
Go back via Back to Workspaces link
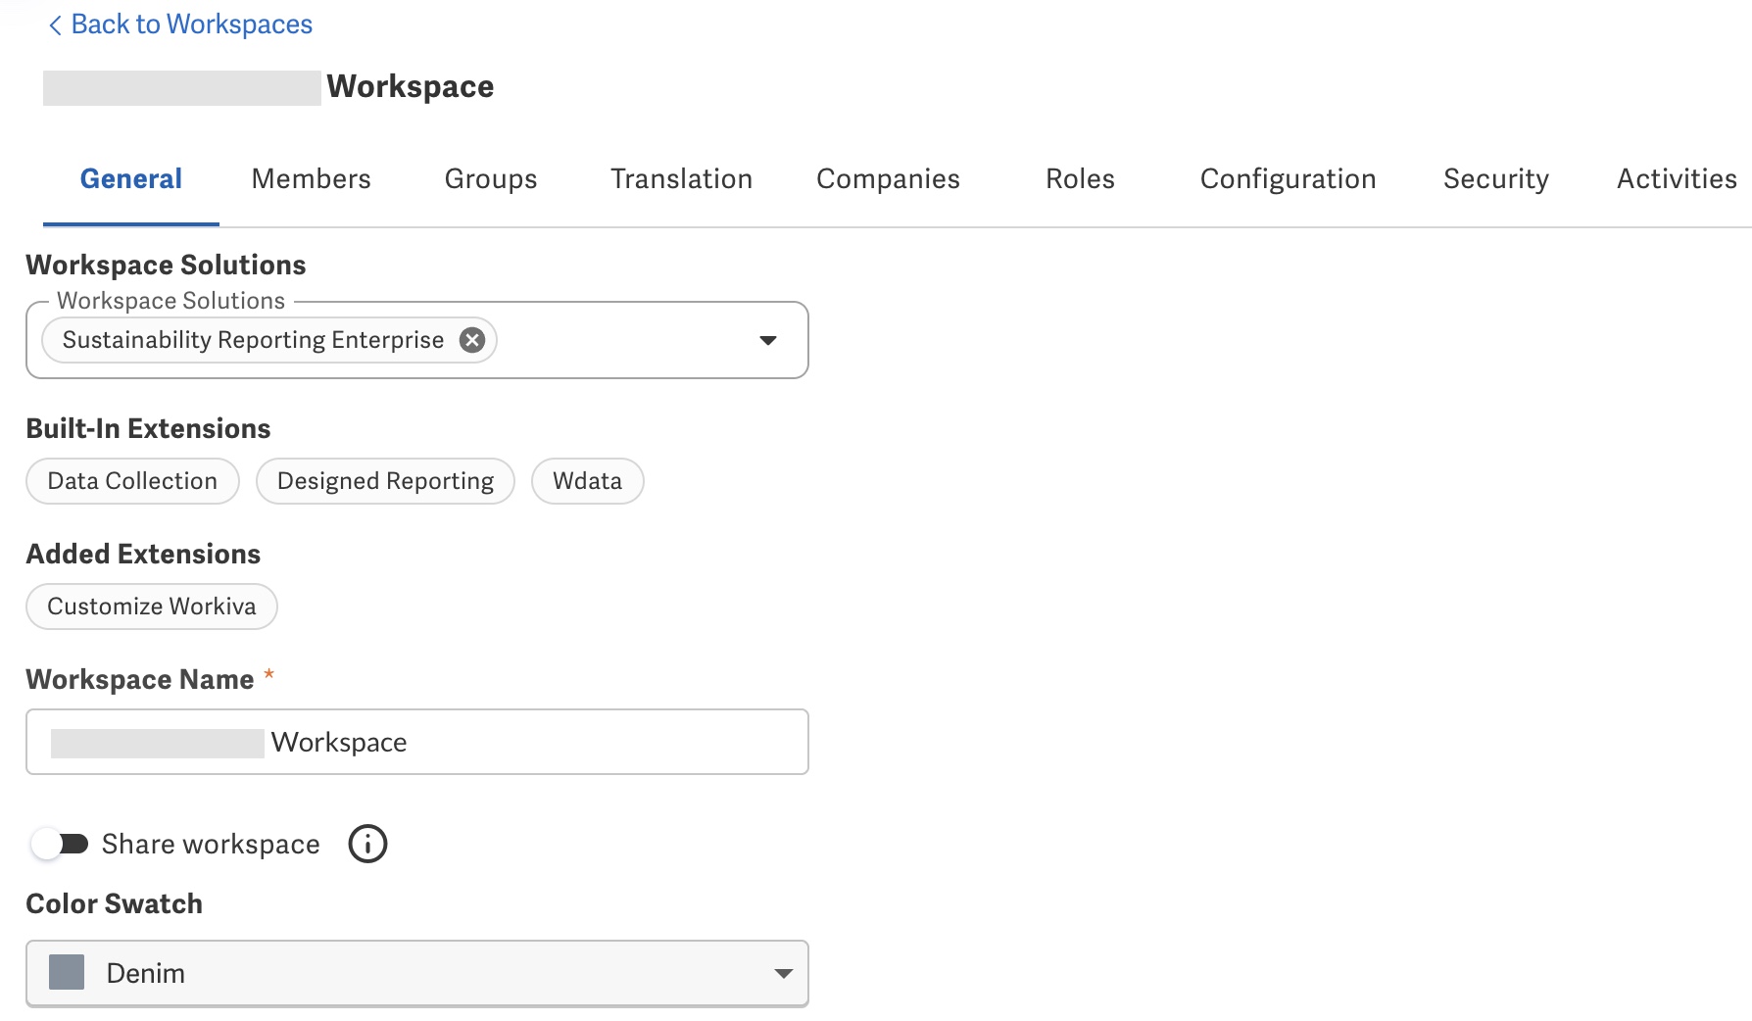coord(180,24)
